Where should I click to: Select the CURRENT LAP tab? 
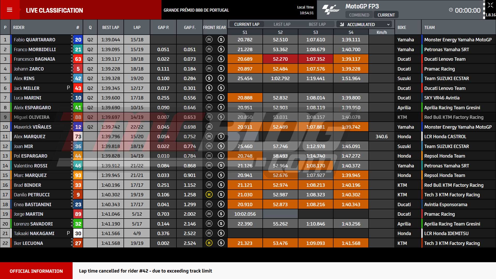click(247, 24)
